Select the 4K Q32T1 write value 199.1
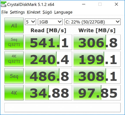This screenshot has height=115, width=125. point(97,59)
